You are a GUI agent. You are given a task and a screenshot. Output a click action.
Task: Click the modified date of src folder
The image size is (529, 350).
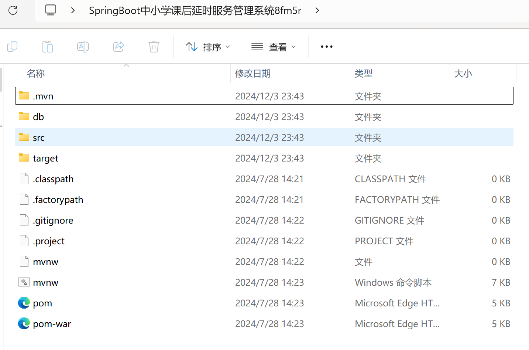coord(269,138)
